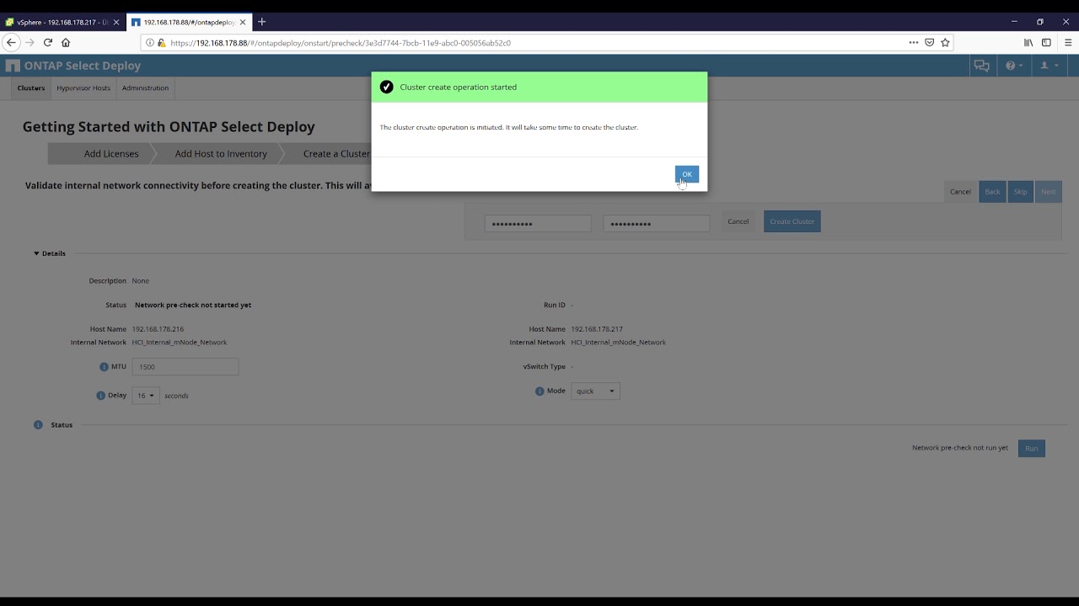Open the feedback chat icon in header

981,66
